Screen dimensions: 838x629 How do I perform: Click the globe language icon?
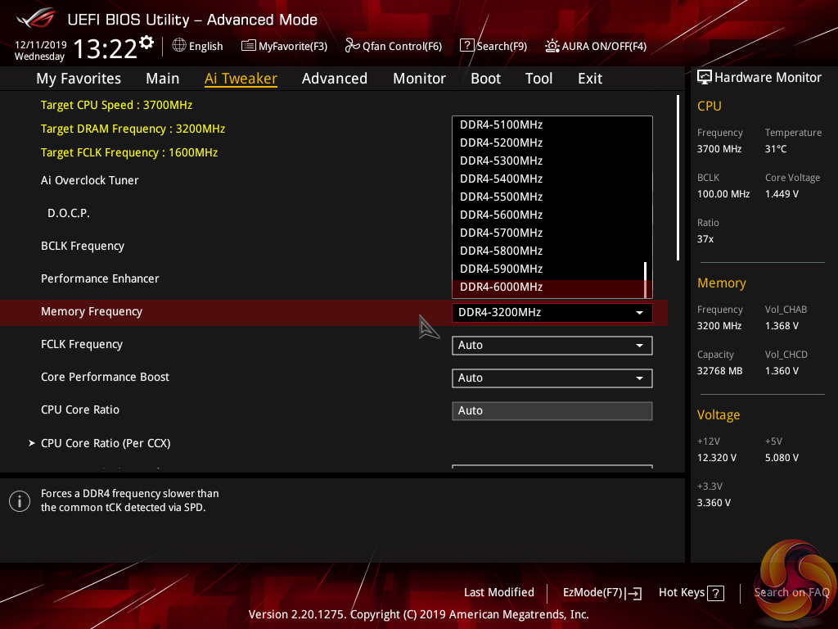[x=179, y=46]
